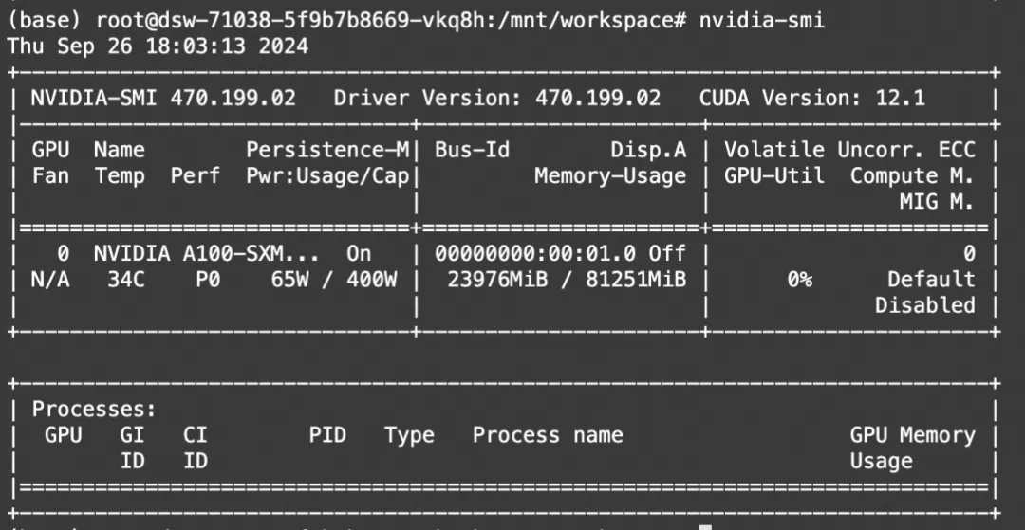The width and height of the screenshot is (1025, 530).
Task: Click the PID column header
Action: coord(327,435)
